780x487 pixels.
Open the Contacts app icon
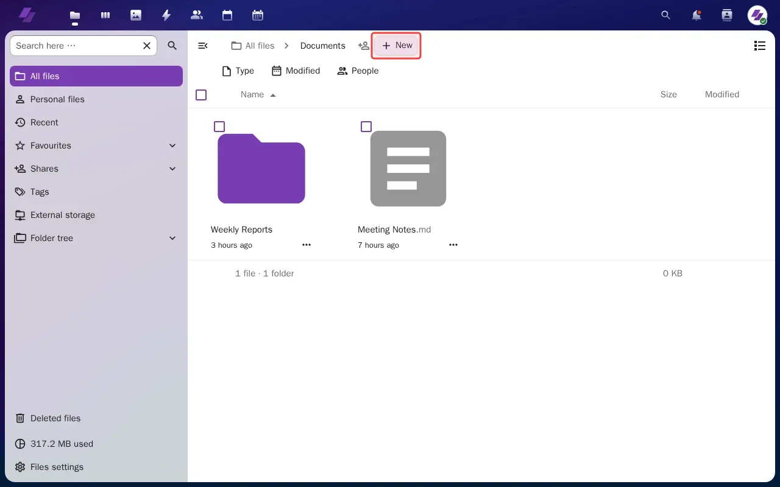197,15
